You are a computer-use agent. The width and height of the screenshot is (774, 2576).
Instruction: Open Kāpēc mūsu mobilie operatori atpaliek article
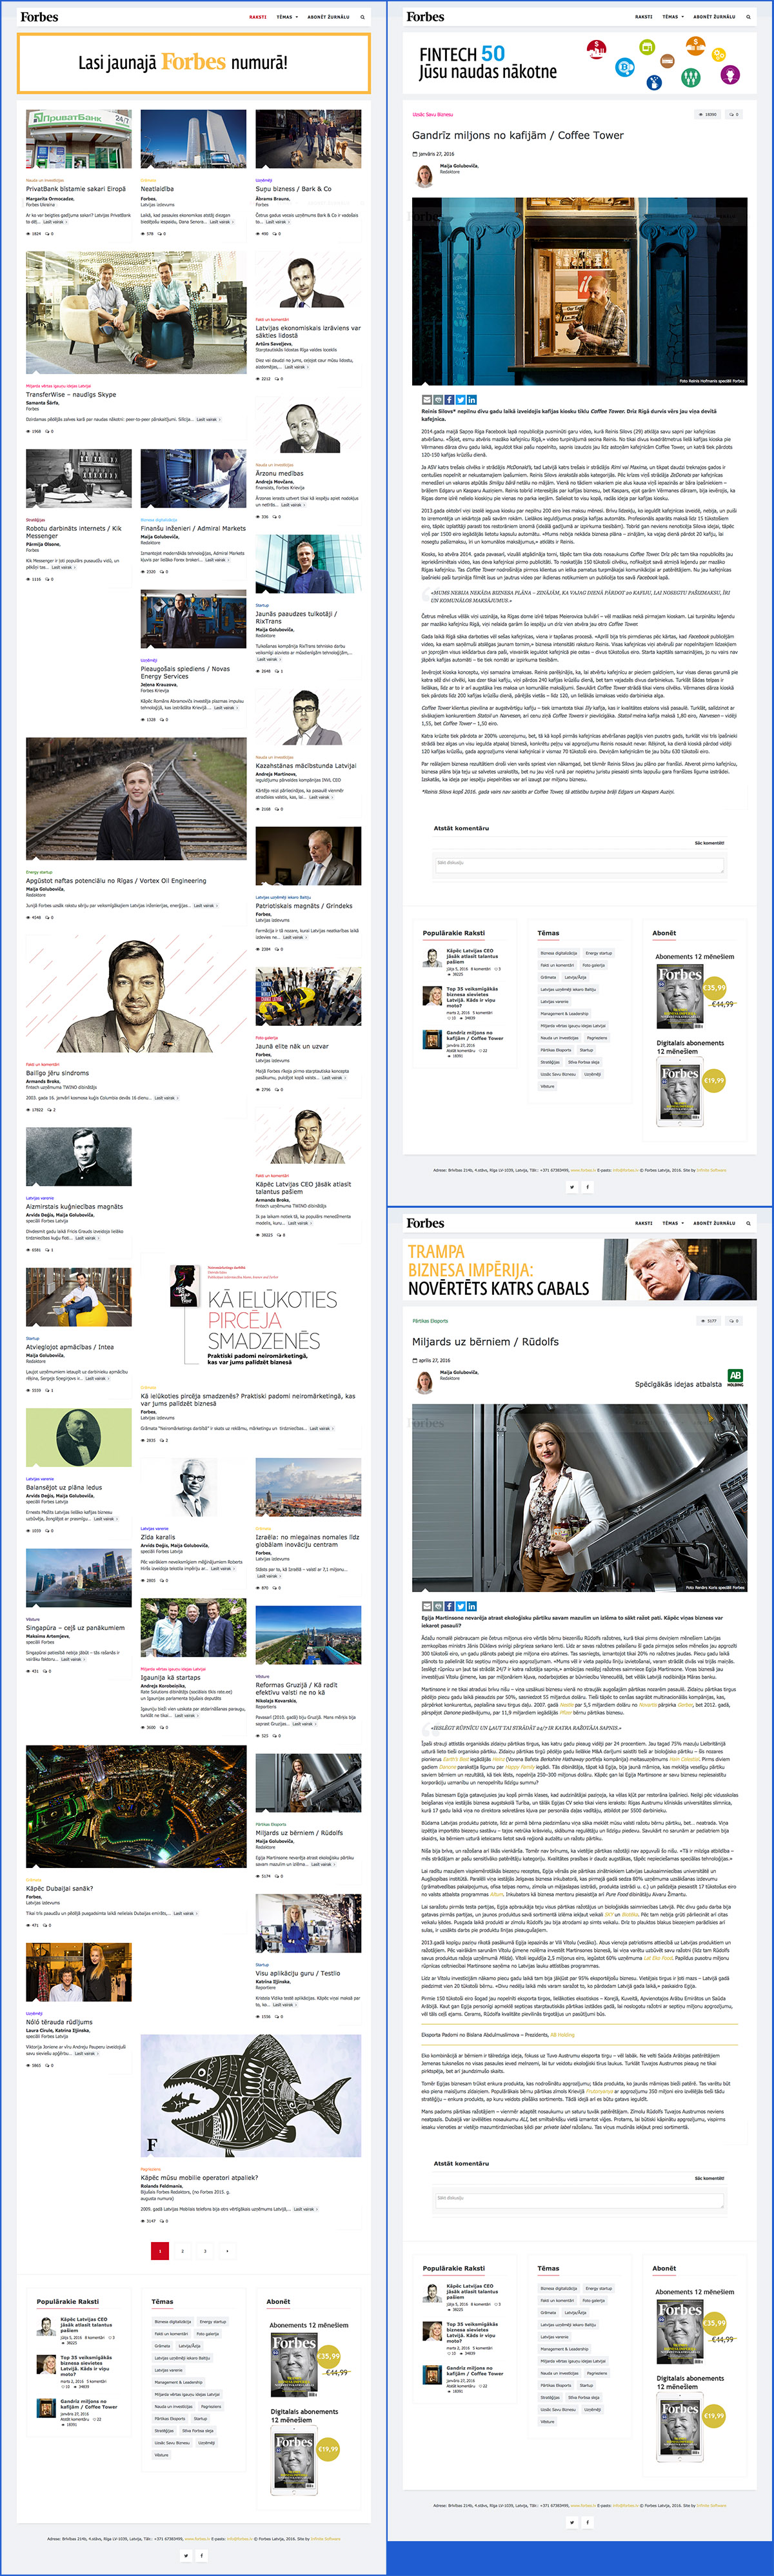199,2178
